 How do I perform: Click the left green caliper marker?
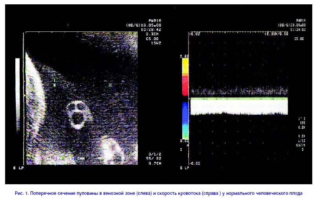55,82
